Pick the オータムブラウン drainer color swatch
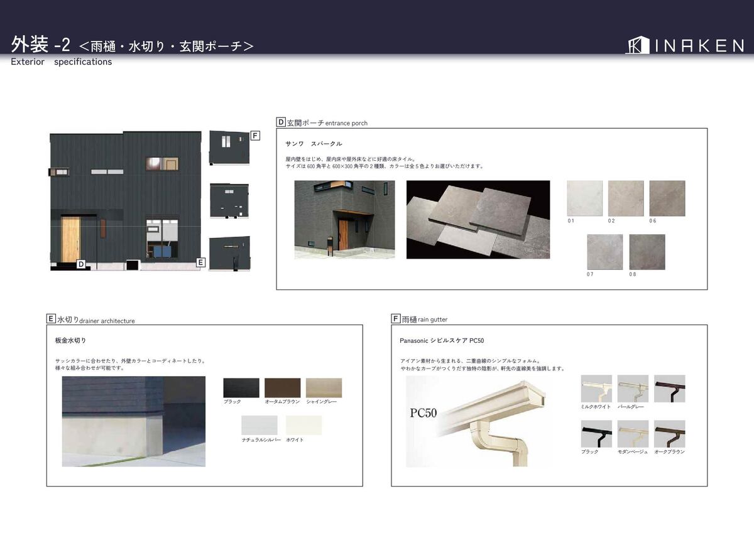The width and height of the screenshot is (754, 533). click(282, 387)
